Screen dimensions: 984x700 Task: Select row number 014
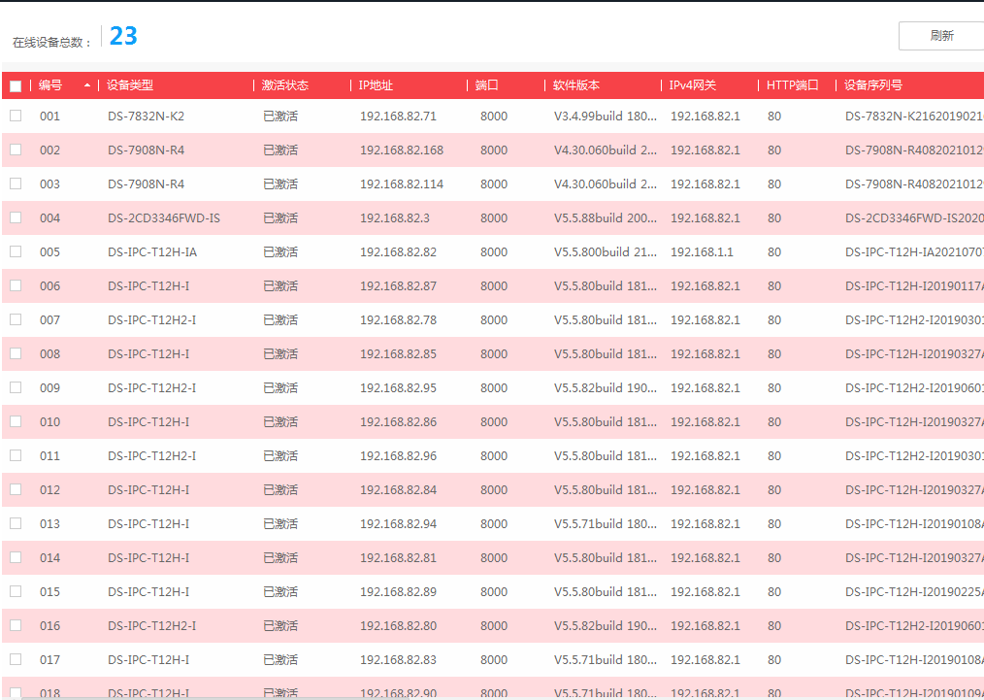point(49,557)
